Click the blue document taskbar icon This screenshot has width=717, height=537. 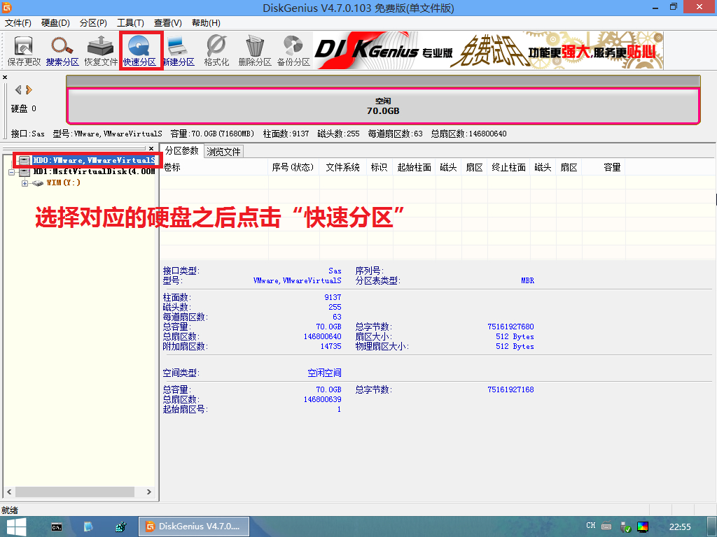[x=88, y=527]
